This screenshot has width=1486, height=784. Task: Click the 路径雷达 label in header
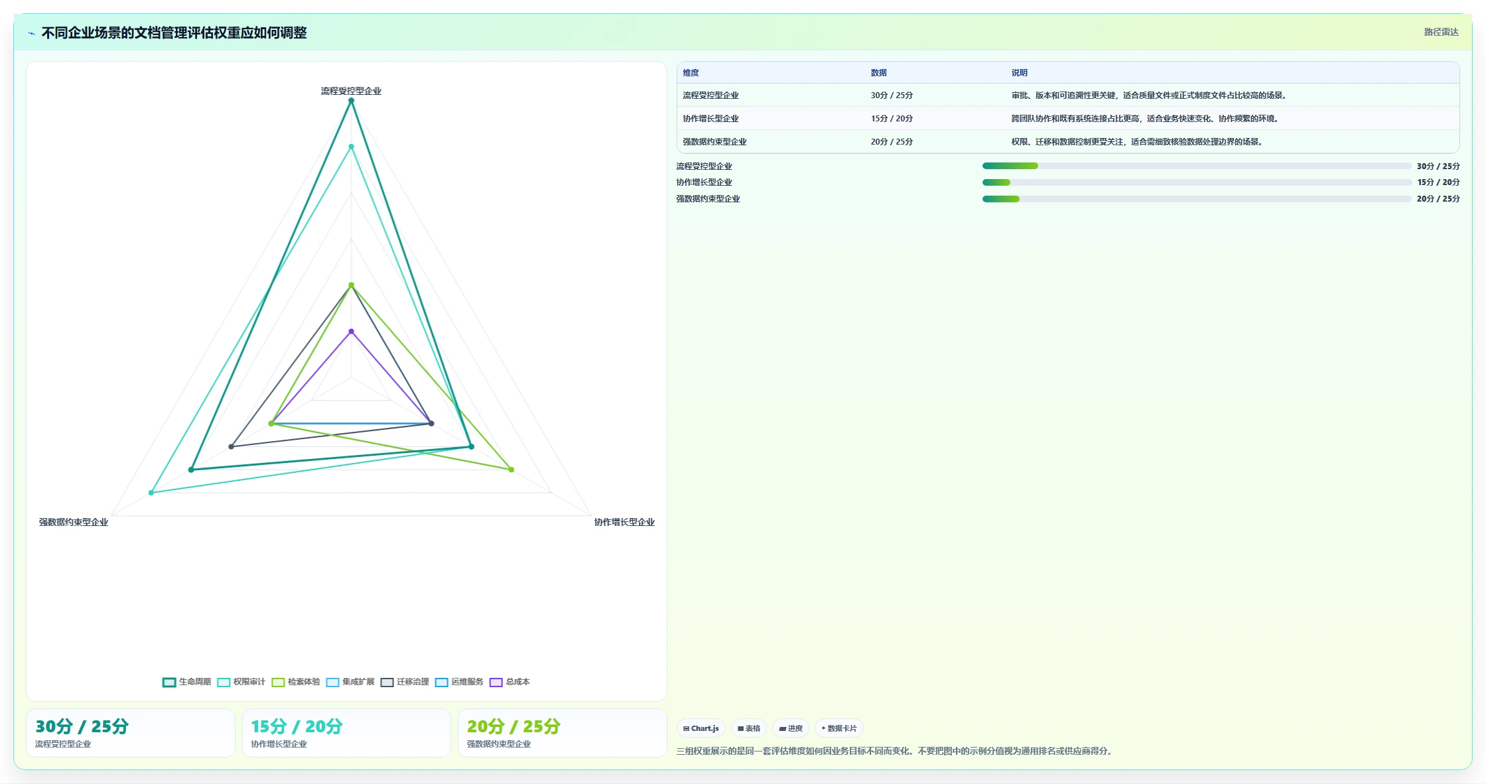[x=1441, y=32]
